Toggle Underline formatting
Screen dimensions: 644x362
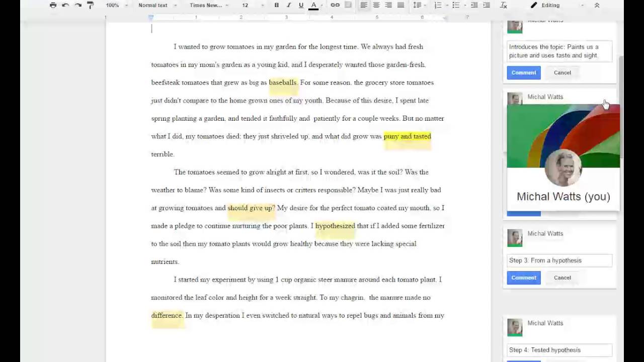[301, 5]
